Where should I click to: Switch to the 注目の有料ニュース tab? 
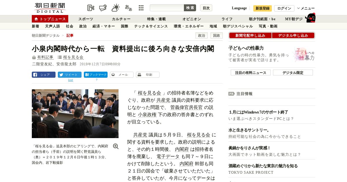[x=251, y=73]
